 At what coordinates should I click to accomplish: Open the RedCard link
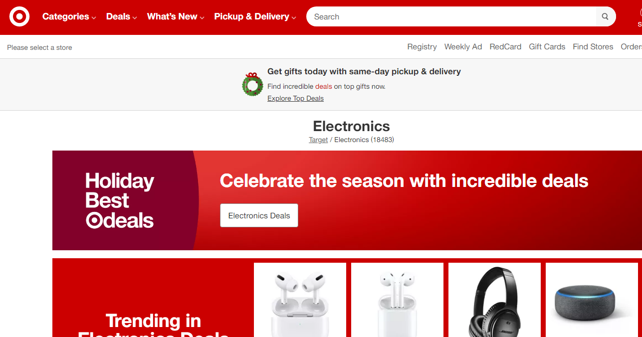point(505,47)
